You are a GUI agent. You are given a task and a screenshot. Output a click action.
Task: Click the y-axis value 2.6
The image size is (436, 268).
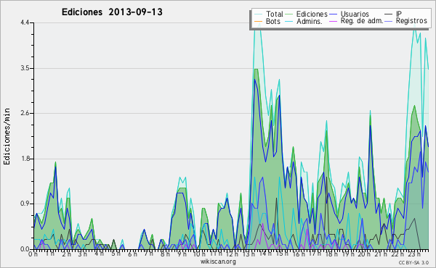point(25,113)
